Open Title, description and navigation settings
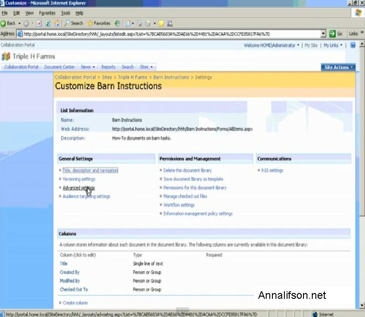Screen dimensions: 365x317 [90, 171]
